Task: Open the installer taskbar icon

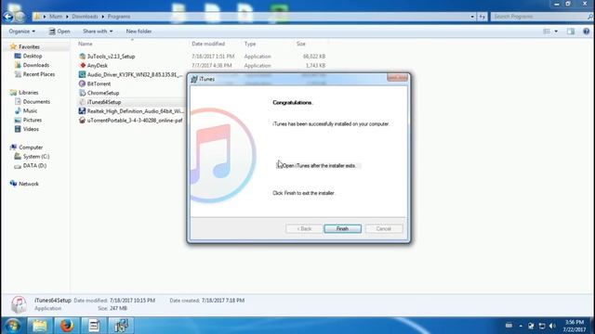Action: (121, 326)
